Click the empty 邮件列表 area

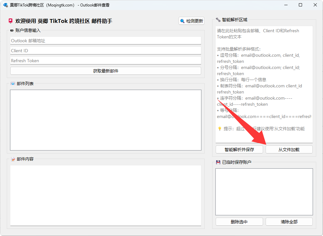pos(105,120)
